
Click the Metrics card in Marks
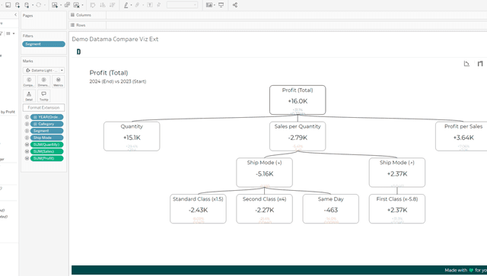(x=58, y=81)
